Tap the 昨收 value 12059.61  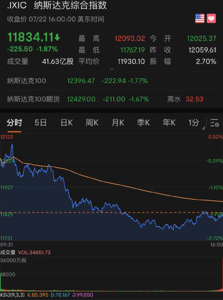(202, 50)
